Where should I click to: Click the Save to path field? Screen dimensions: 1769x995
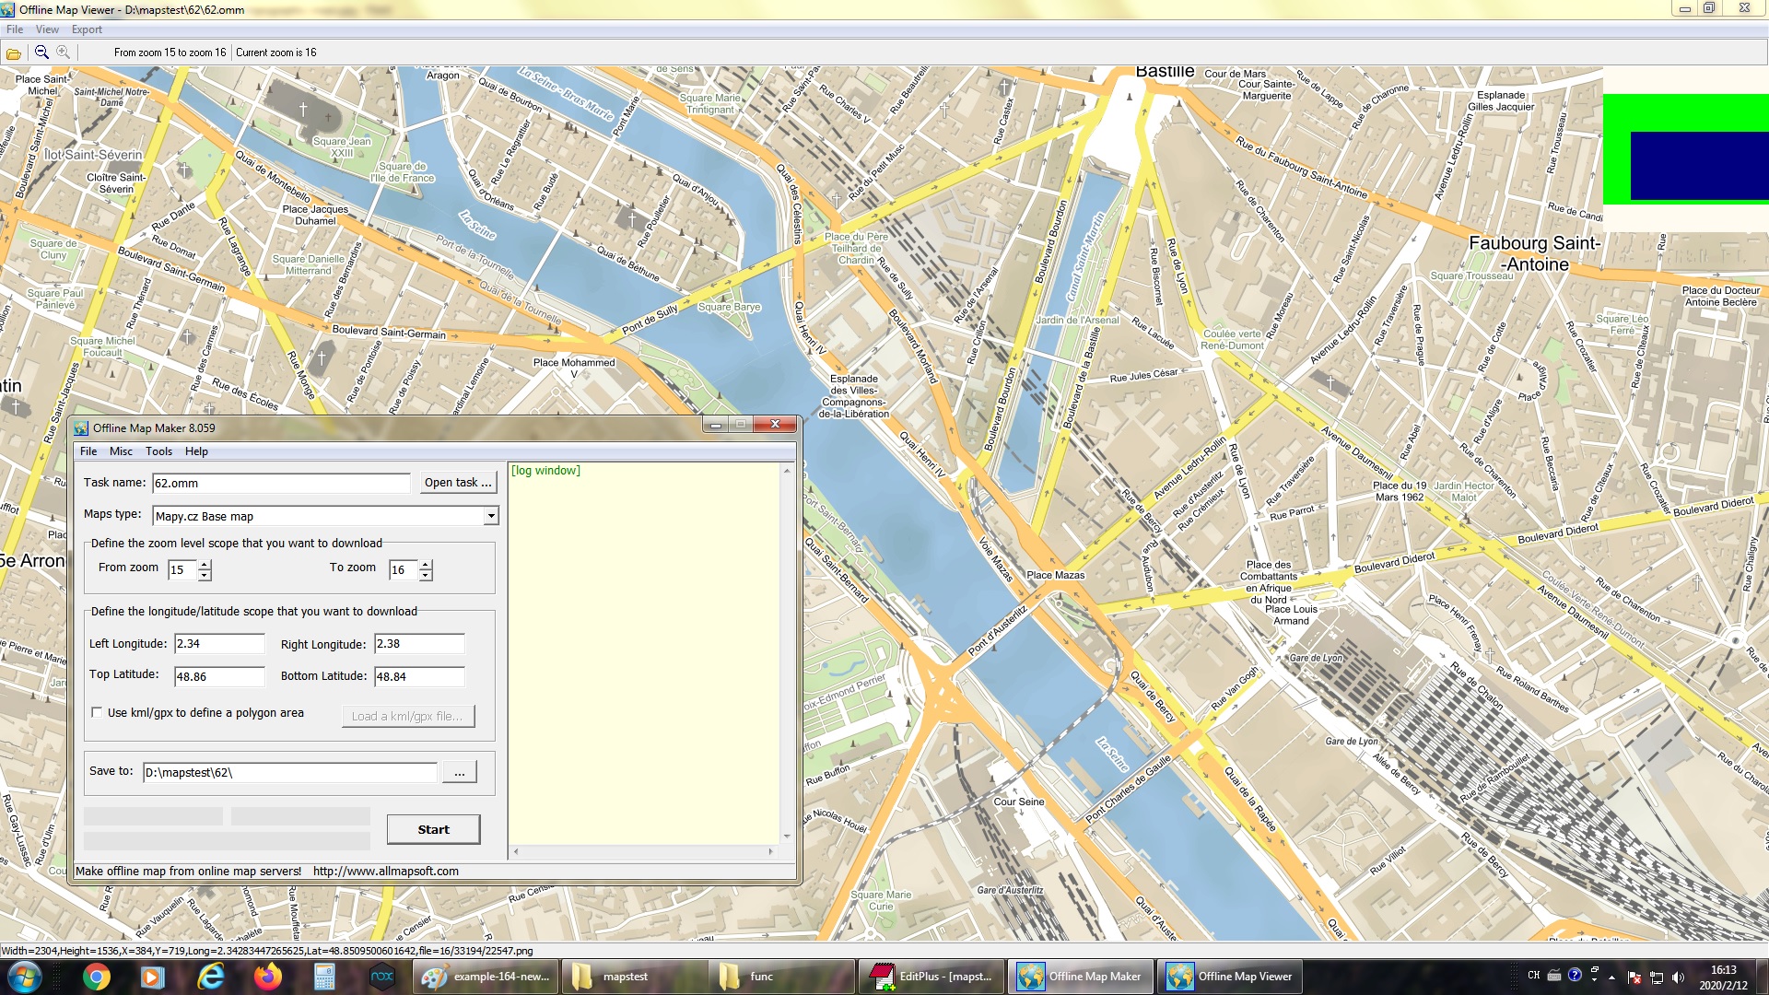click(290, 772)
